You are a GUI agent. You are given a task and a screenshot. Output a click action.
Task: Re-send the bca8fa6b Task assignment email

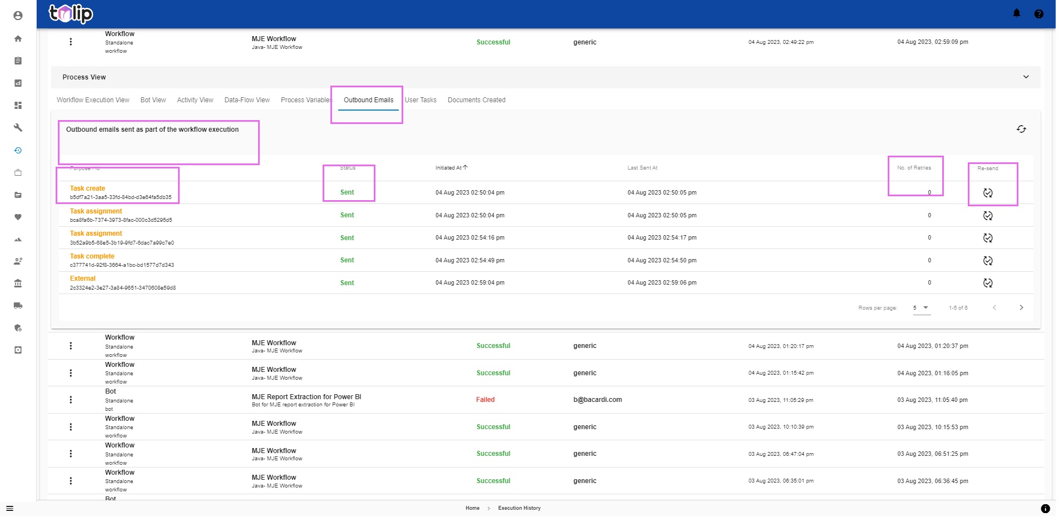tap(988, 216)
